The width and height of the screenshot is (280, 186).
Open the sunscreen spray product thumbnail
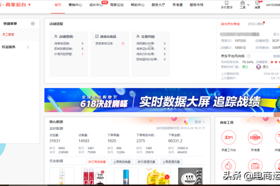point(62,176)
